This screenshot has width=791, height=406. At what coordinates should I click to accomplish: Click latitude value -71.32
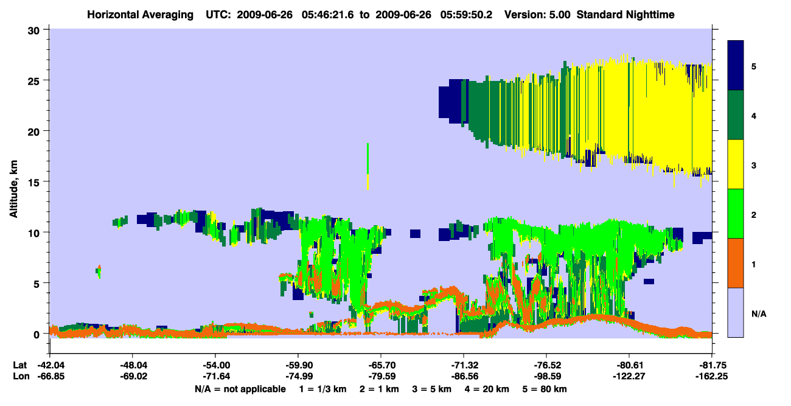pyautogui.click(x=464, y=365)
